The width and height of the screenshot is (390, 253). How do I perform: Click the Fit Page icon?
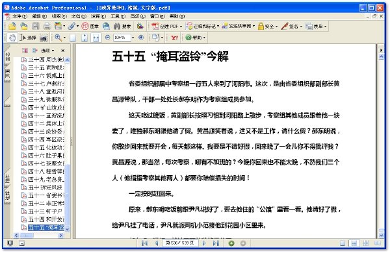pos(84,38)
